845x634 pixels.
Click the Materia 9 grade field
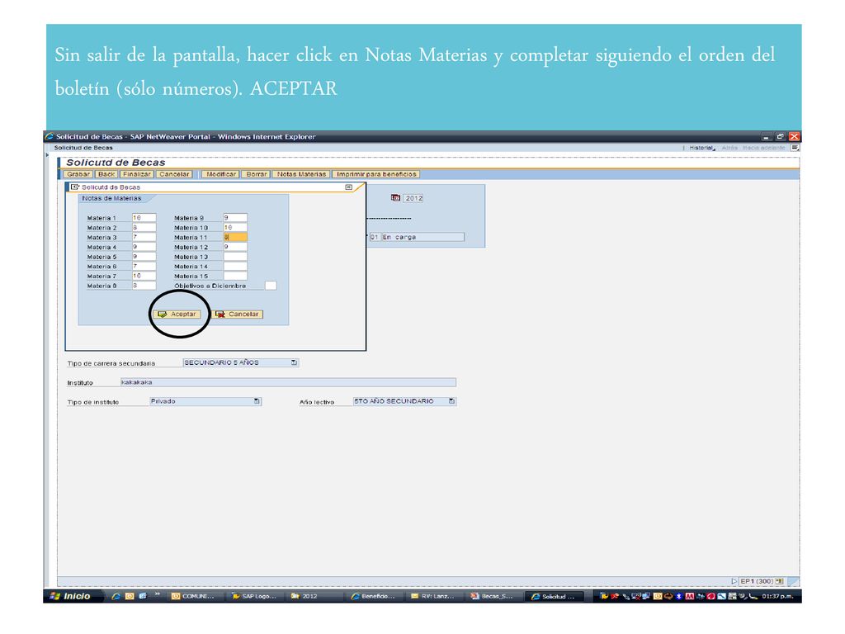click(x=235, y=218)
